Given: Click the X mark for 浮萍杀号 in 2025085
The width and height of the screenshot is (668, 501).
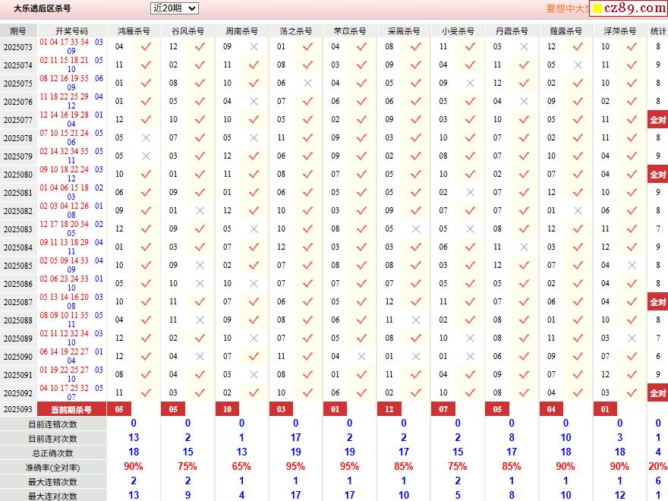Looking at the screenshot, I should coord(632,266).
